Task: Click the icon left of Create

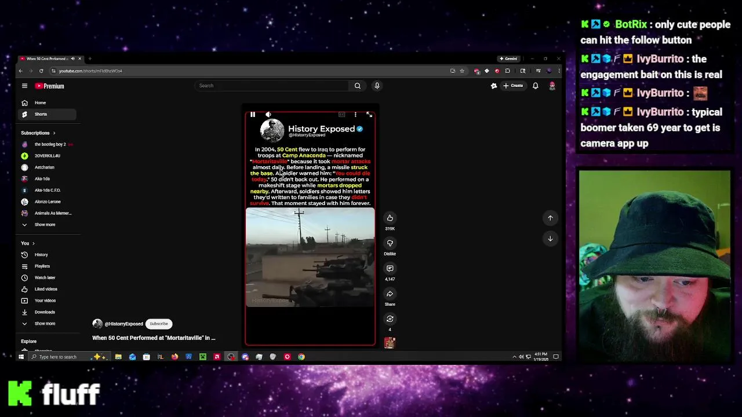Action: [494, 86]
